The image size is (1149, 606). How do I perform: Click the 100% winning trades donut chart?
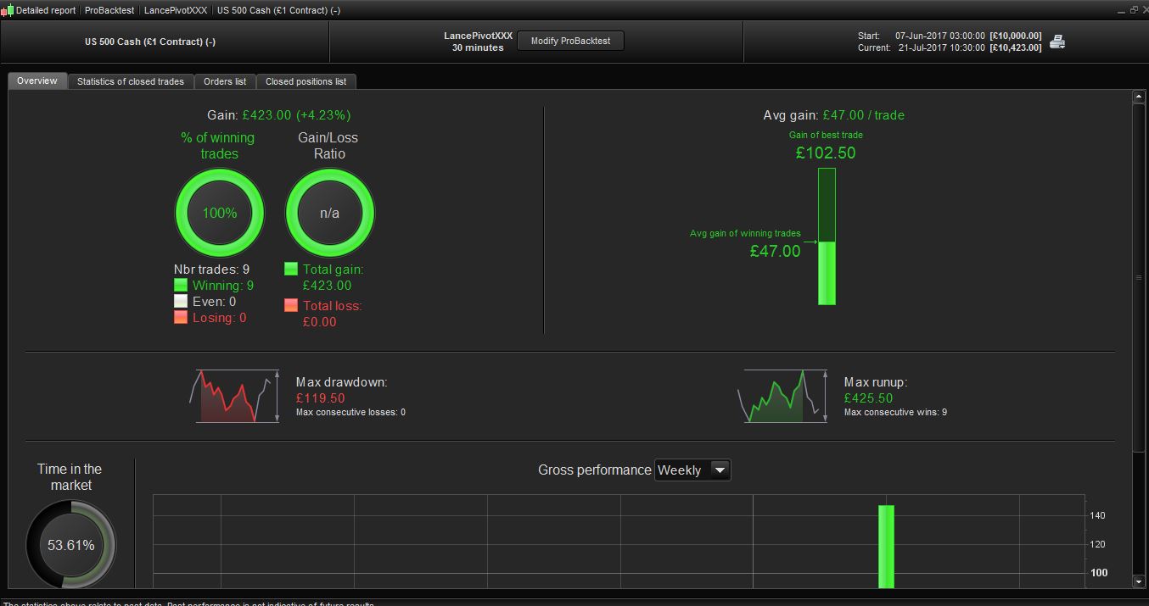pyautogui.click(x=220, y=213)
